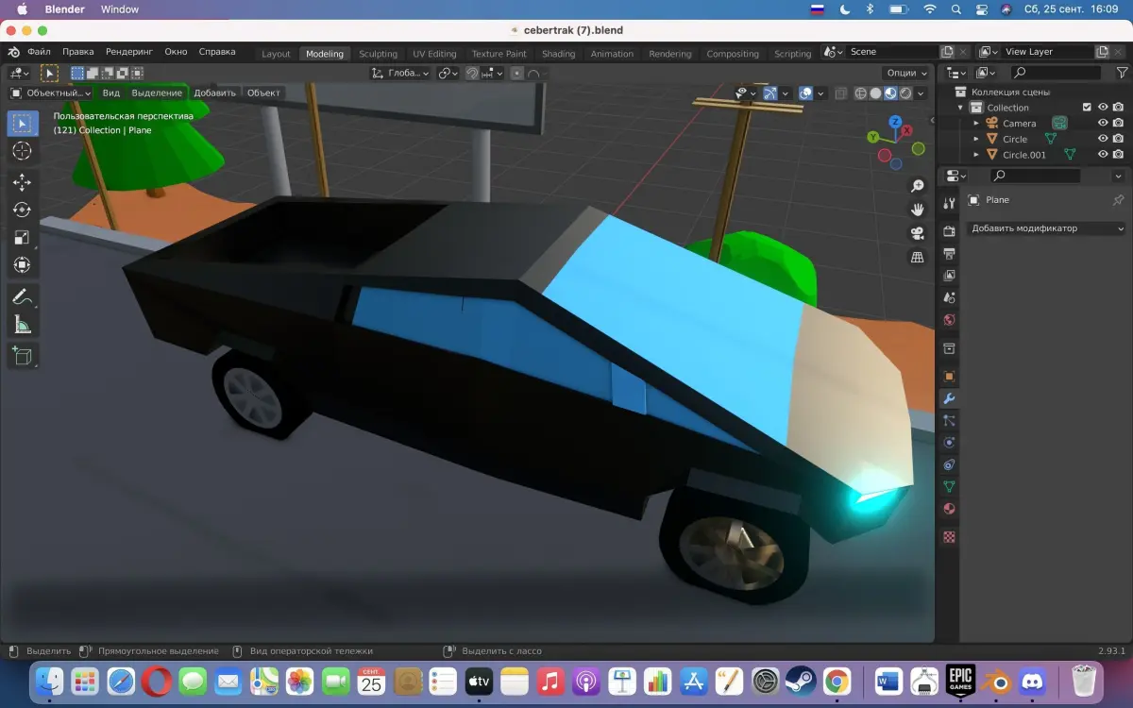
Task: Open the Modifier wrench properties tab
Action: [x=949, y=398]
